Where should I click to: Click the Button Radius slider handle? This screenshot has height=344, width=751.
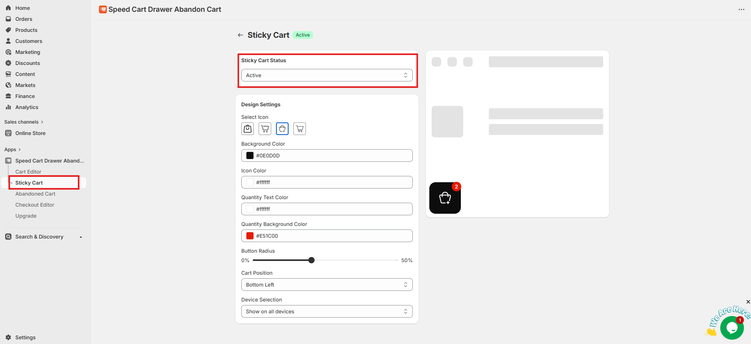(x=311, y=260)
